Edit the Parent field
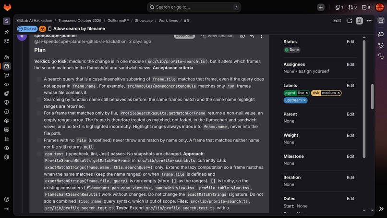The width and height of the screenshot is (387, 218). 351,115
